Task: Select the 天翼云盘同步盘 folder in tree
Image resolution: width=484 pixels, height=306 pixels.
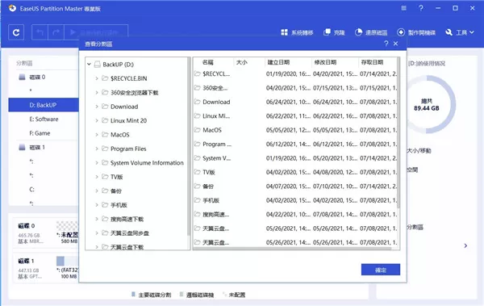Action: pyautogui.click(x=130, y=233)
